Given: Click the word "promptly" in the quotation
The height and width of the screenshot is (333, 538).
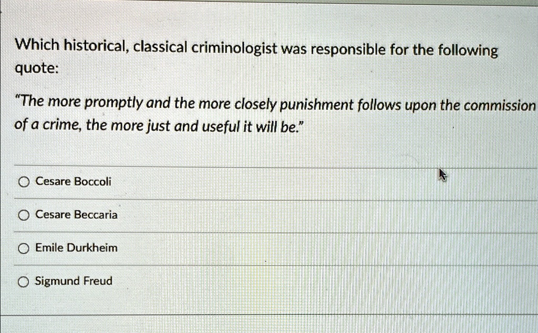Looking at the screenshot, I should click(113, 103).
